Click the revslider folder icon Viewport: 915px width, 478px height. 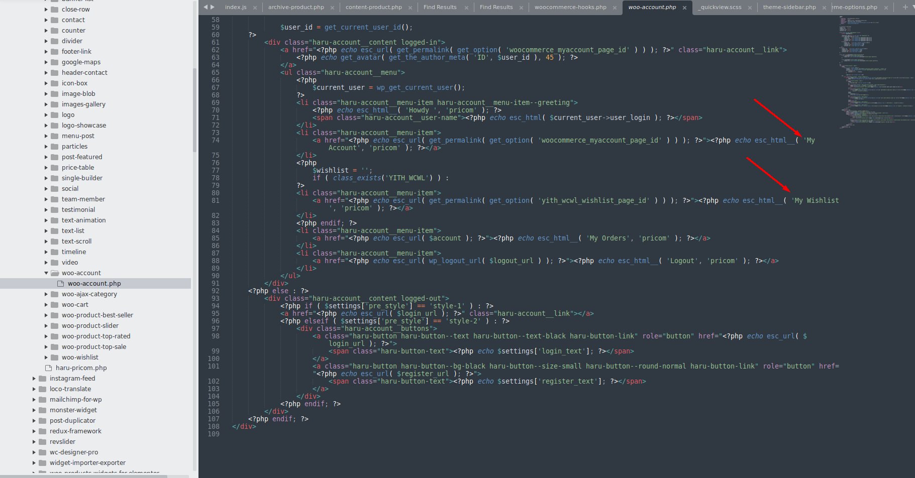click(x=43, y=441)
